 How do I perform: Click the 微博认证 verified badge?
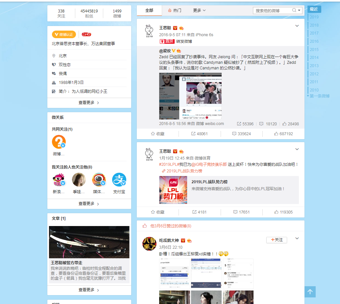tap(64, 35)
